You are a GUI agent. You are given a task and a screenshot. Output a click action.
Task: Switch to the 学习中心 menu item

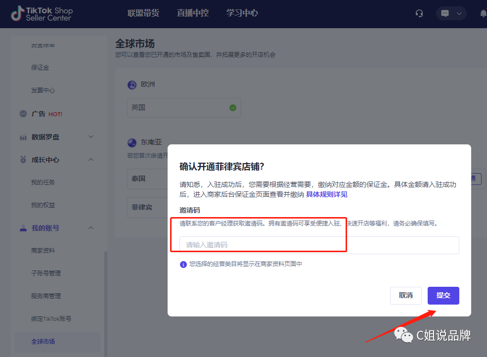(242, 13)
